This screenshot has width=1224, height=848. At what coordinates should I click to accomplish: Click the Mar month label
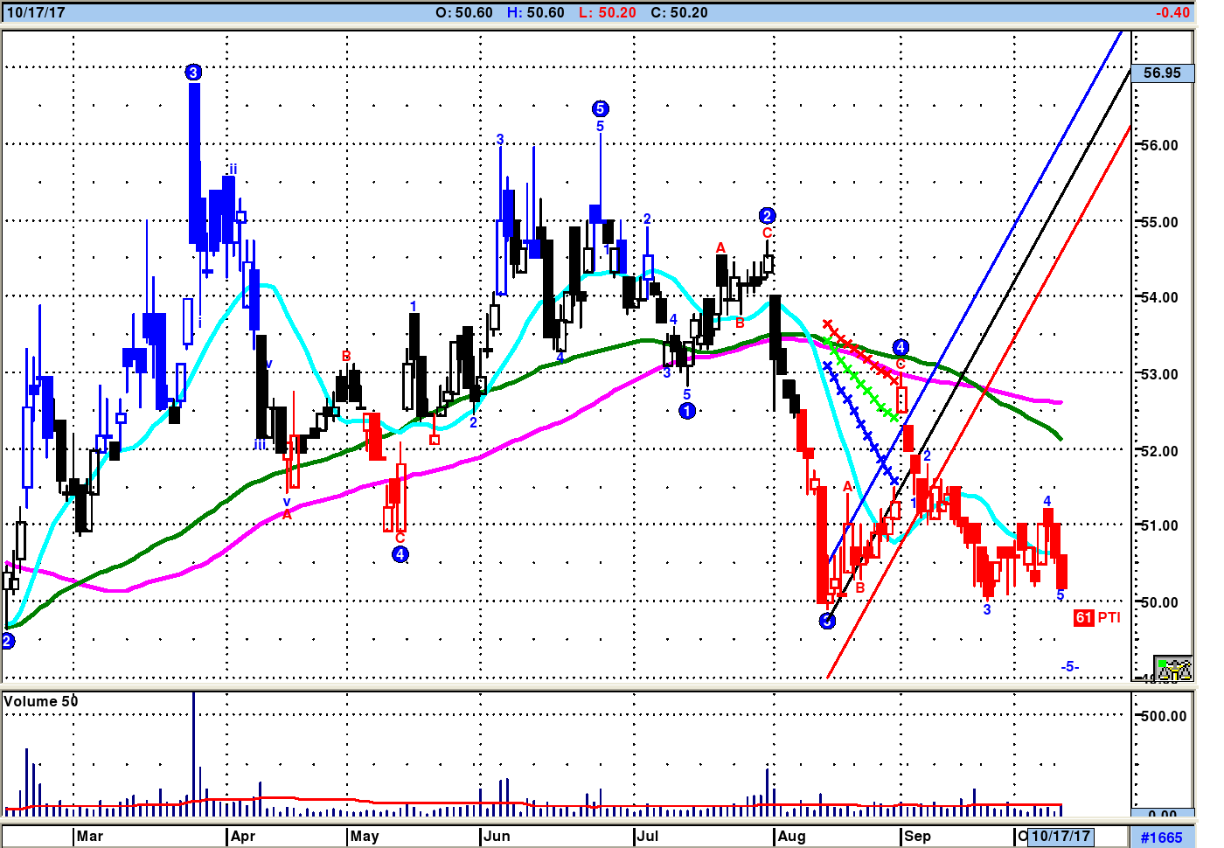[x=89, y=836]
